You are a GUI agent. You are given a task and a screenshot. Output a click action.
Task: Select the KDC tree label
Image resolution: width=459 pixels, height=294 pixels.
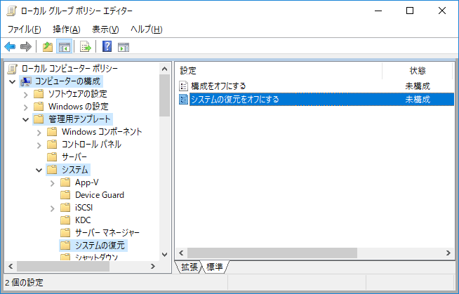point(83,220)
